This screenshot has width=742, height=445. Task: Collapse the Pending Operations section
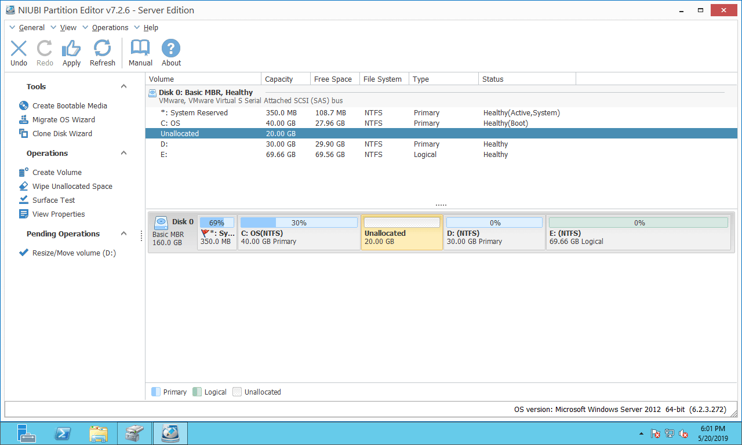click(123, 234)
